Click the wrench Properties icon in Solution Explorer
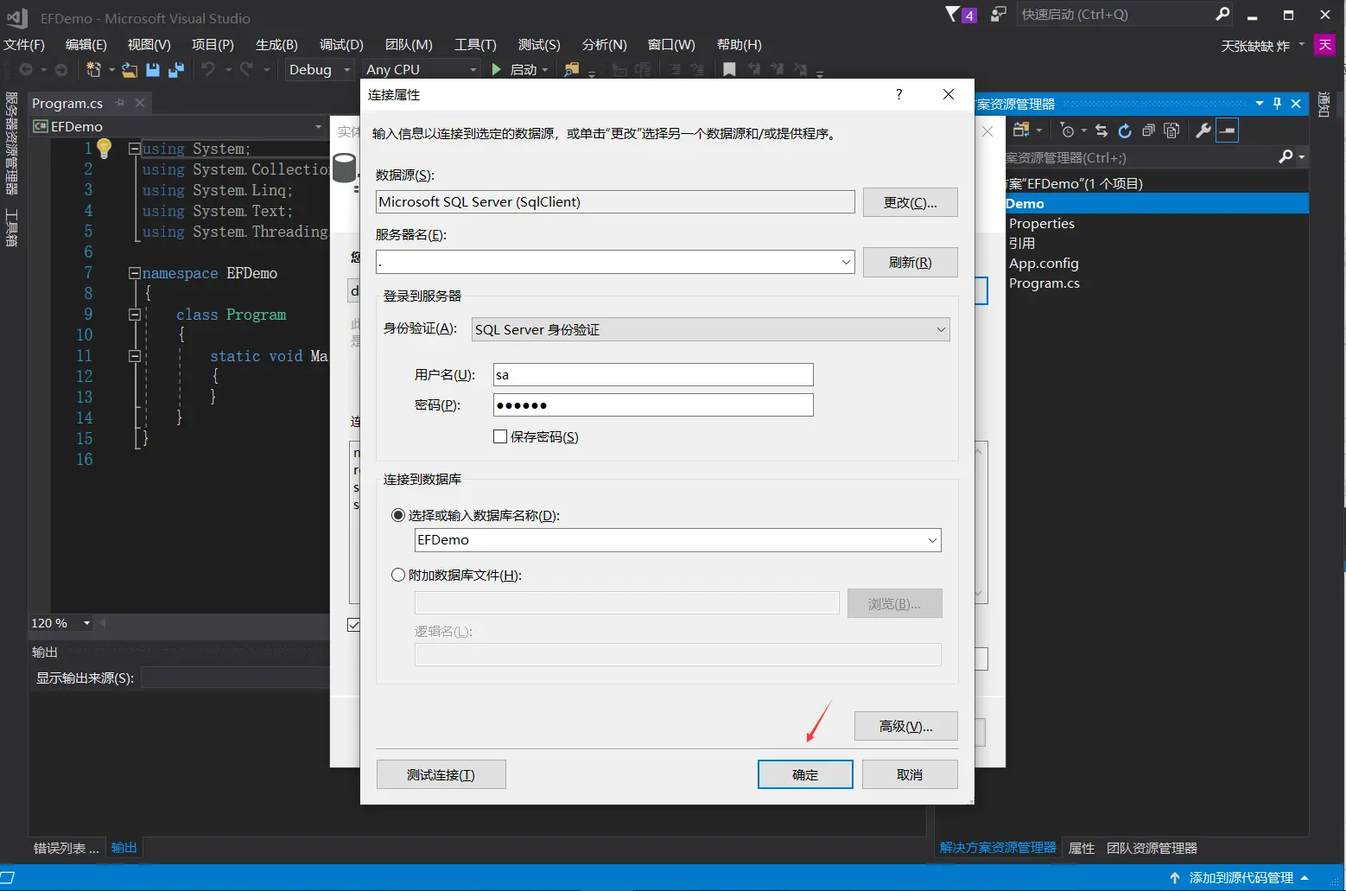This screenshot has height=891, width=1346. [x=1203, y=130]
